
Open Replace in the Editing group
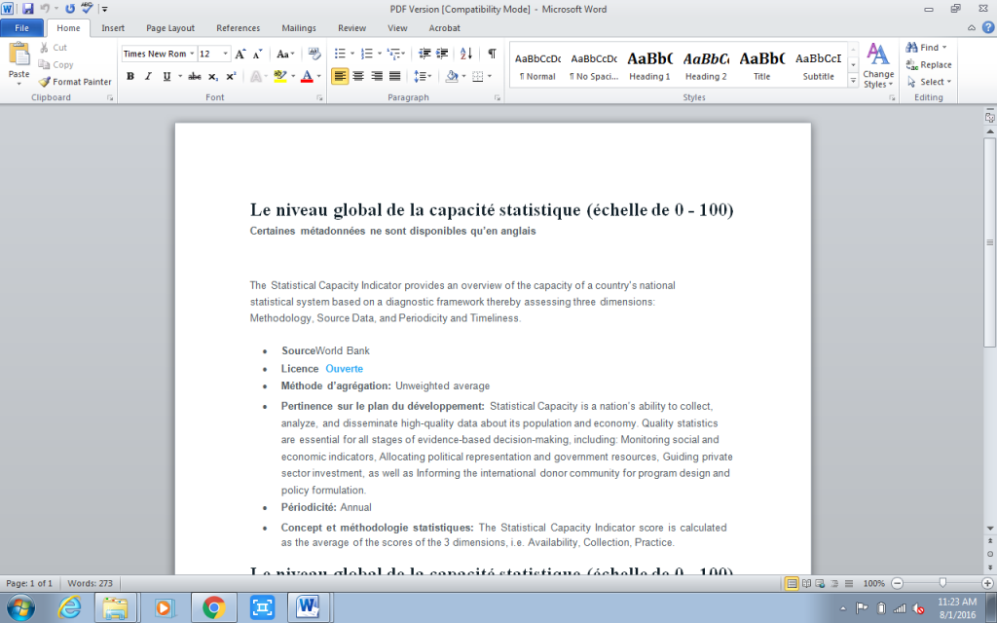coord(929,65)
